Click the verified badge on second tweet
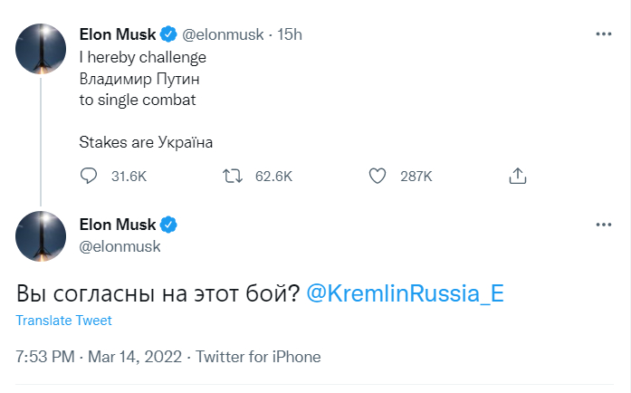Viewport: 631px width, 393px height. tap(168, 224)
